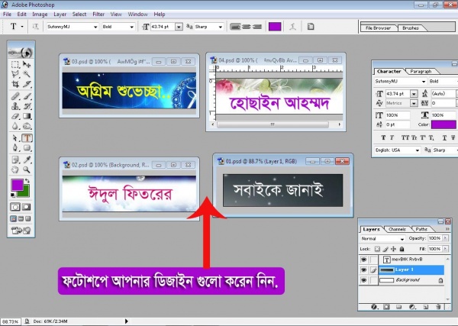Hide the Background layer via eye icon
Screen dimensions: 458x326
click(363, 280)
